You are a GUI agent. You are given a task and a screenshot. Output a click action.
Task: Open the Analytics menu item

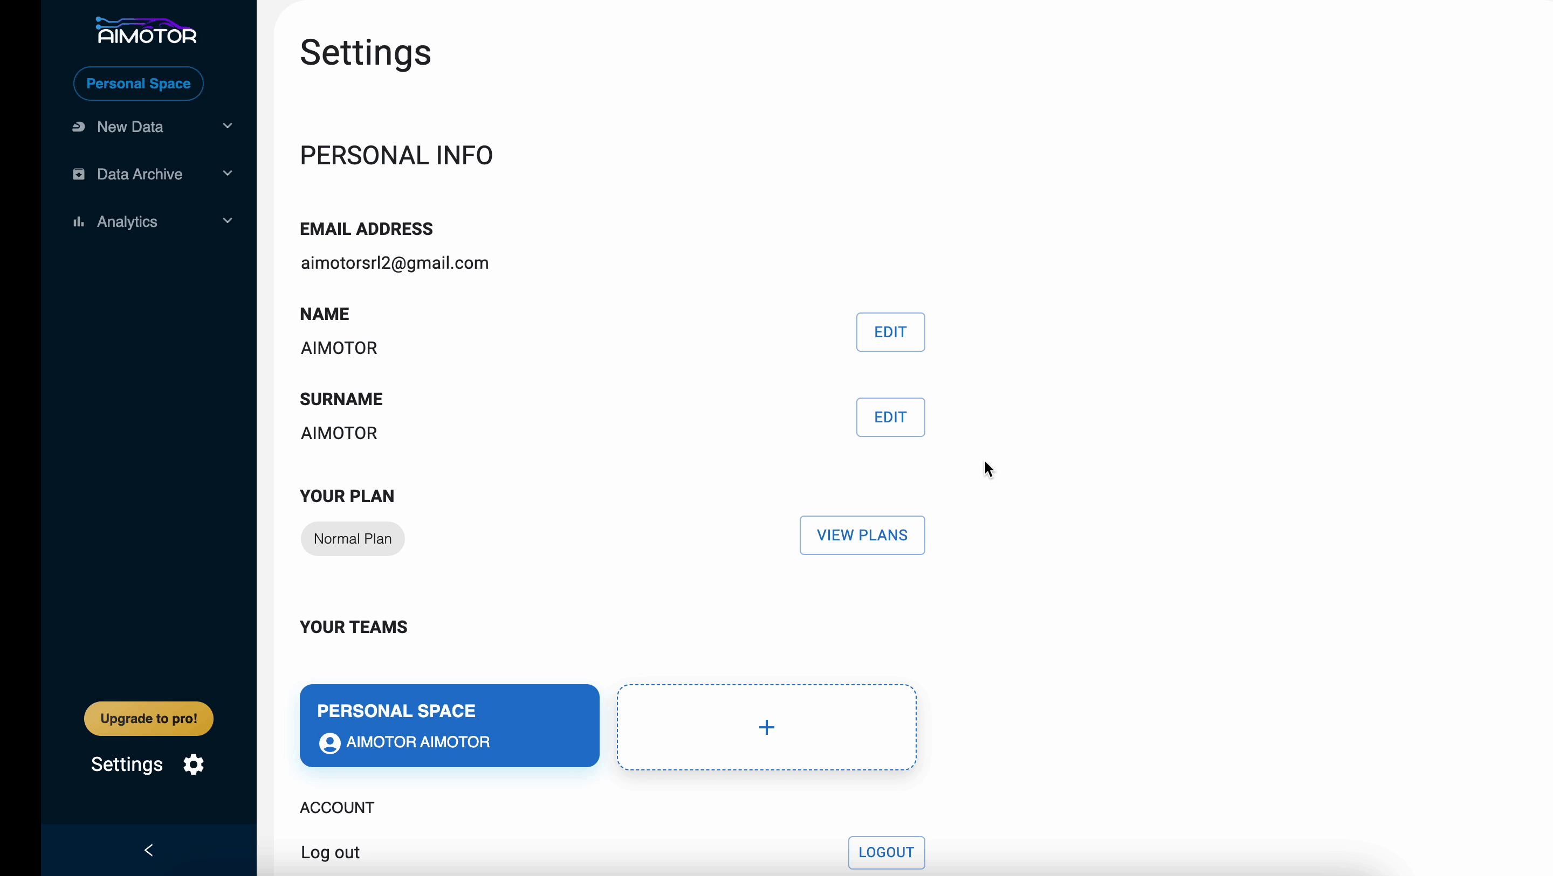click(127, 222)
